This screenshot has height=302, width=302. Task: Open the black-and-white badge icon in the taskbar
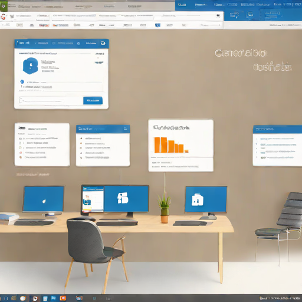click(35, 298)
